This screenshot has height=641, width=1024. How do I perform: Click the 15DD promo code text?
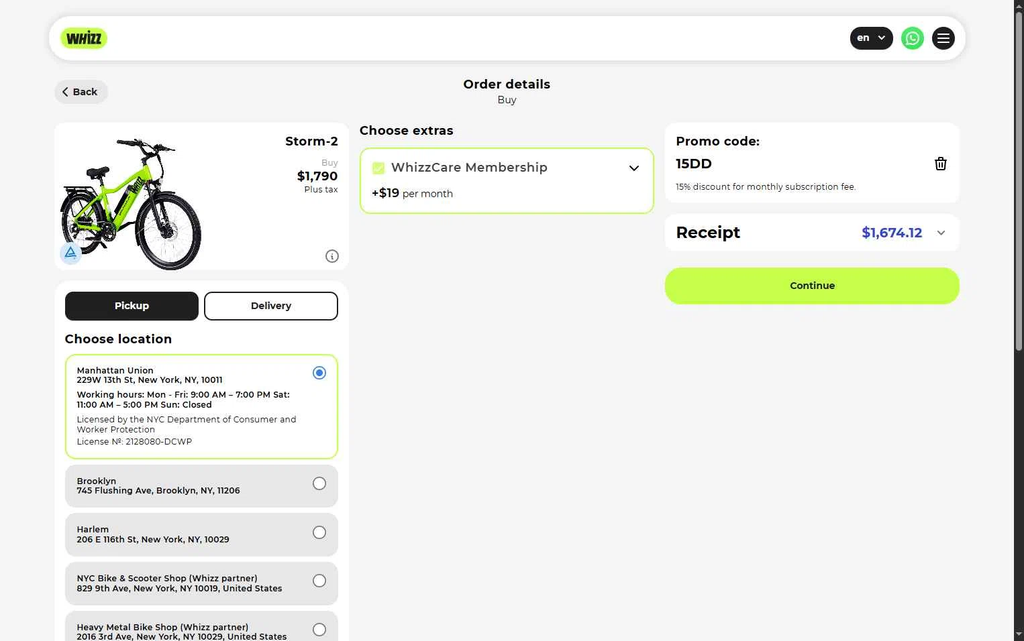[x=694, y=164]
